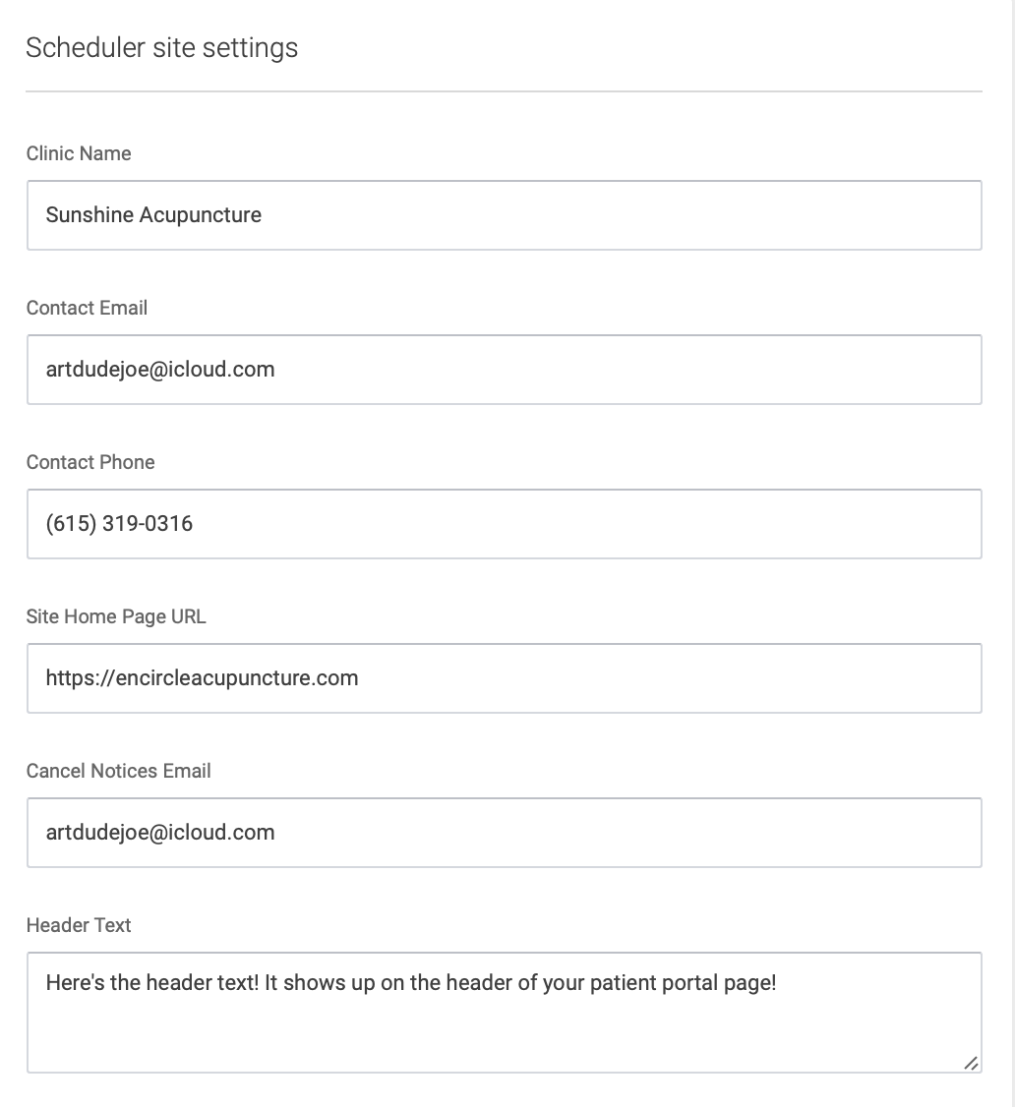
Task: Click the 'Scheduler site settings' heading
Action: tap(161, 48)
